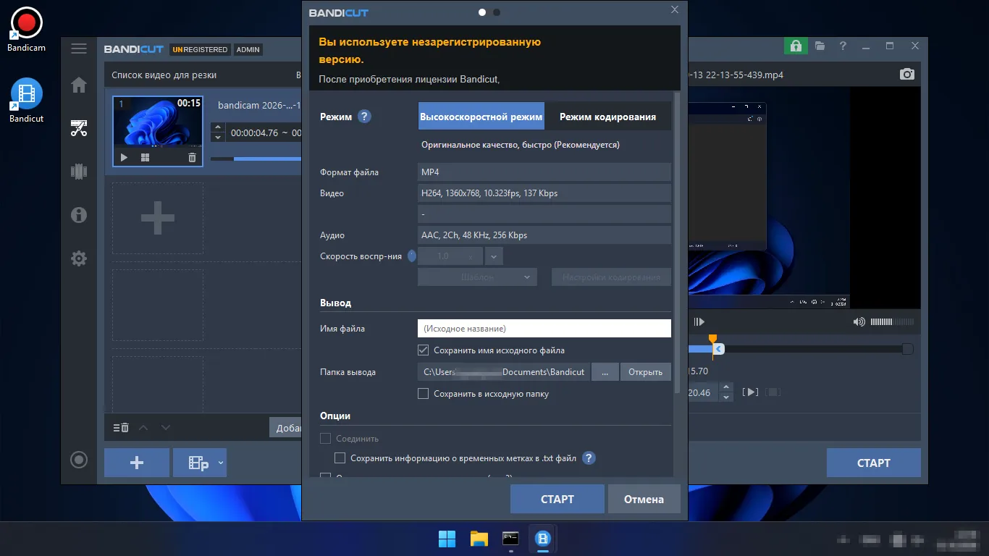Screen dimensions: 989x556
Task: Open Bandicam desktop shortcut
Action: [x=27, y=29]
